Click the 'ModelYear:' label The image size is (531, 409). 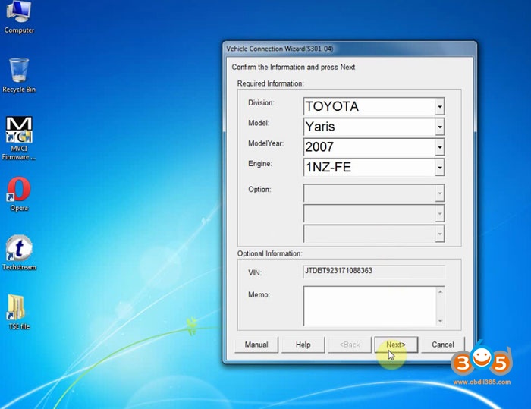point(265,143)
